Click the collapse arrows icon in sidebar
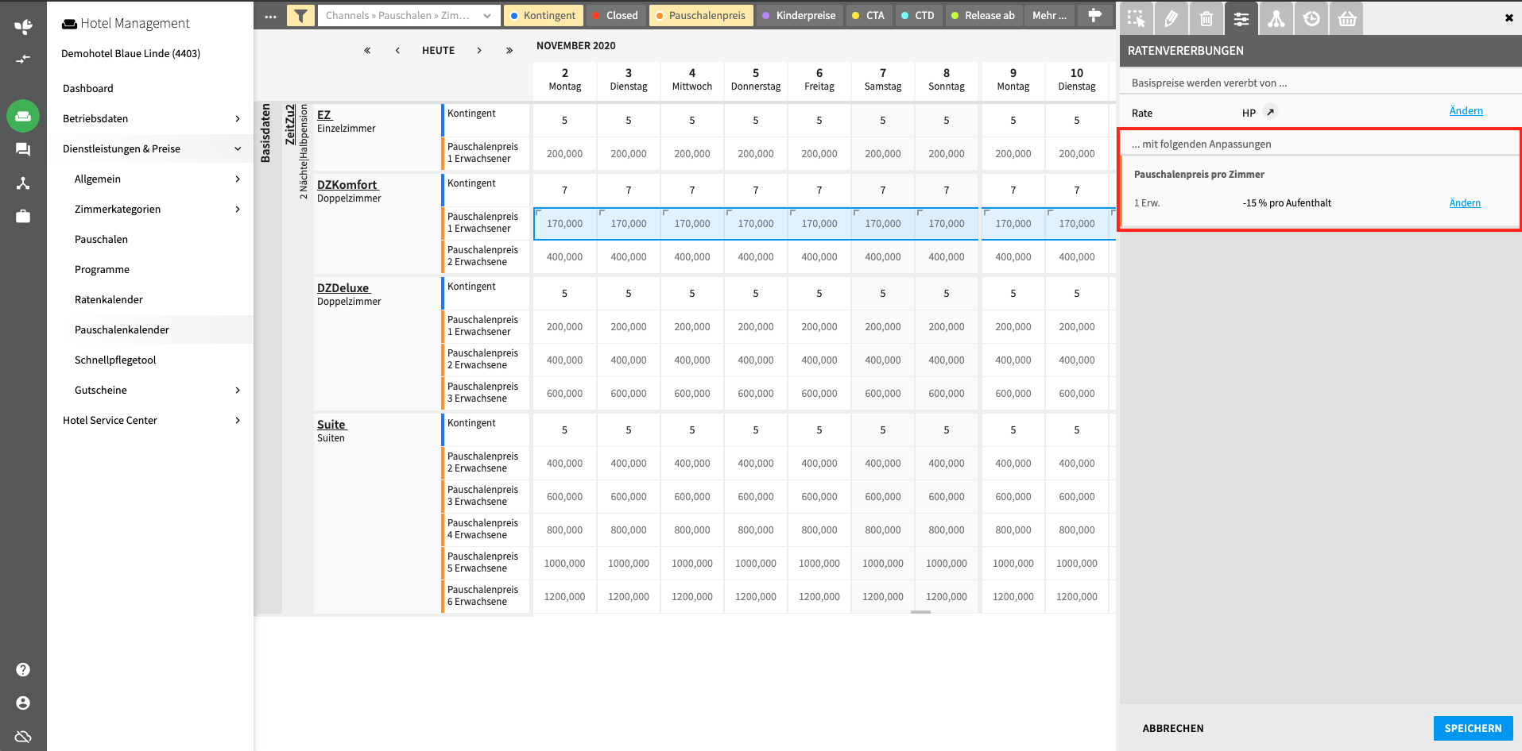 coord(23,59)
